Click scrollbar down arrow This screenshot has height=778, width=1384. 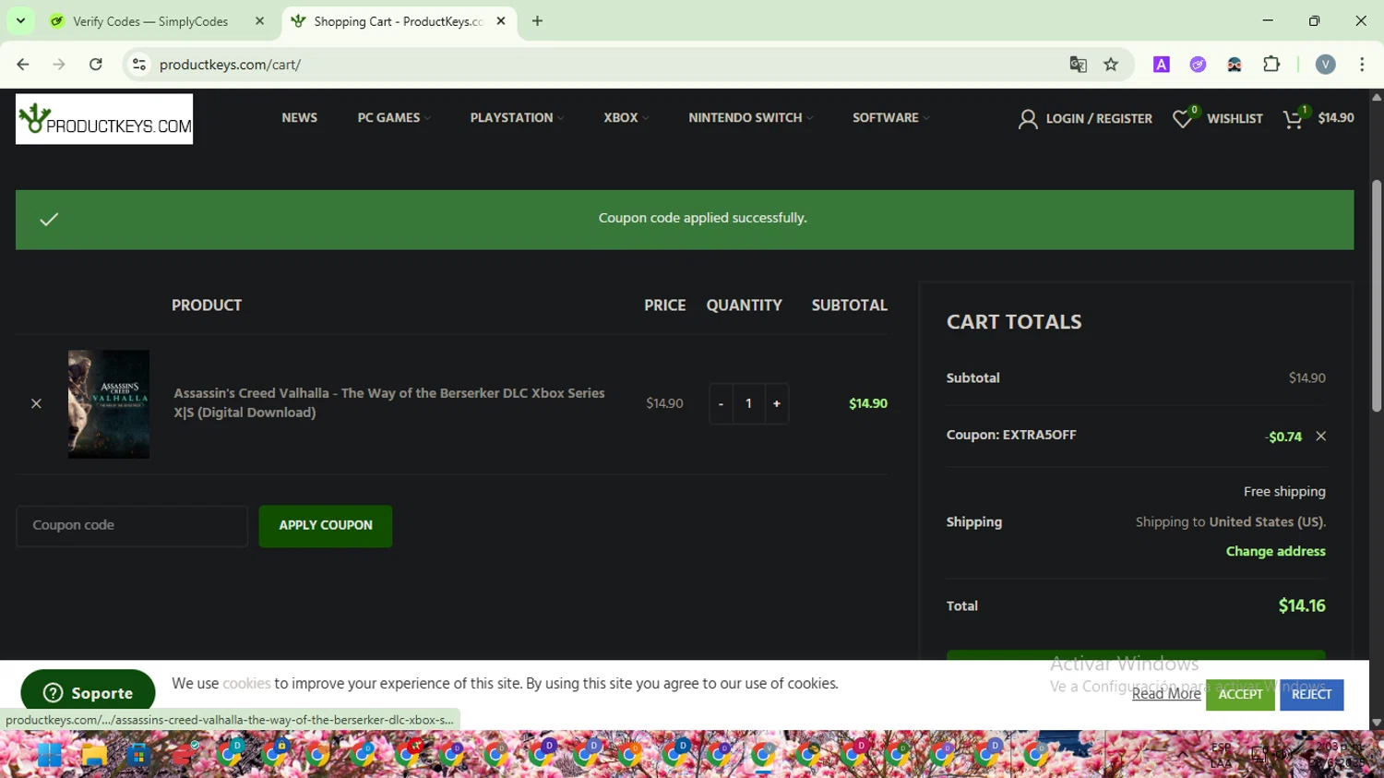[x=1377, y=724]
